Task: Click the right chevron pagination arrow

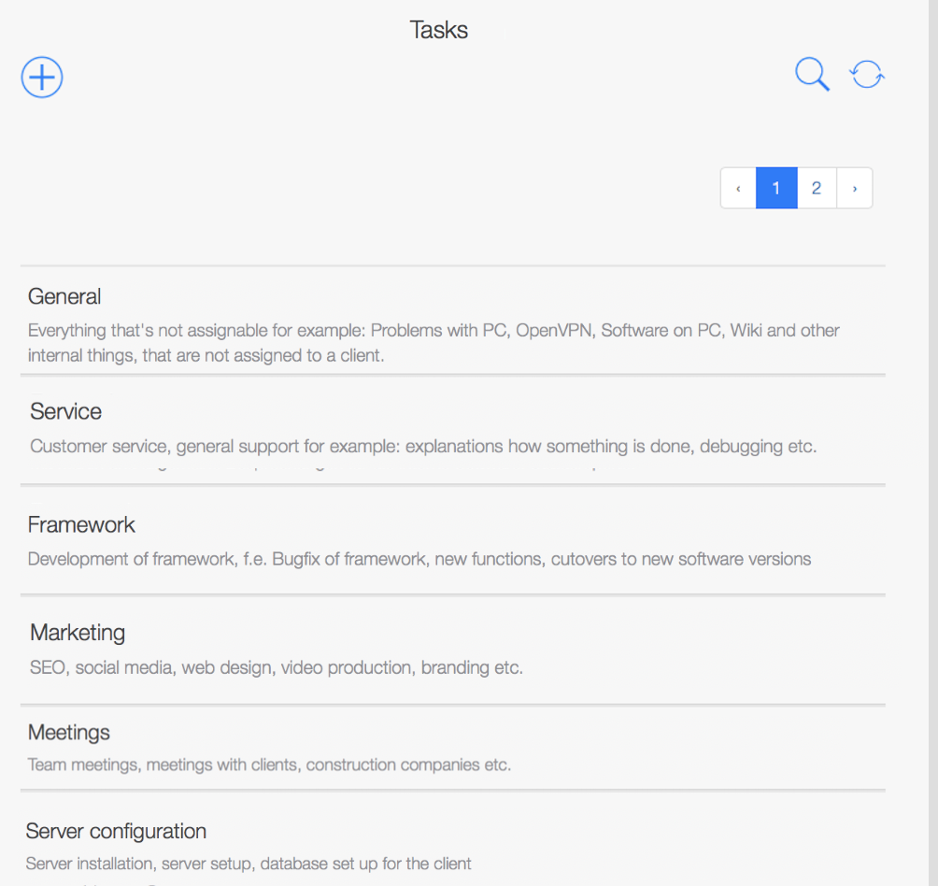Action: 855,188
